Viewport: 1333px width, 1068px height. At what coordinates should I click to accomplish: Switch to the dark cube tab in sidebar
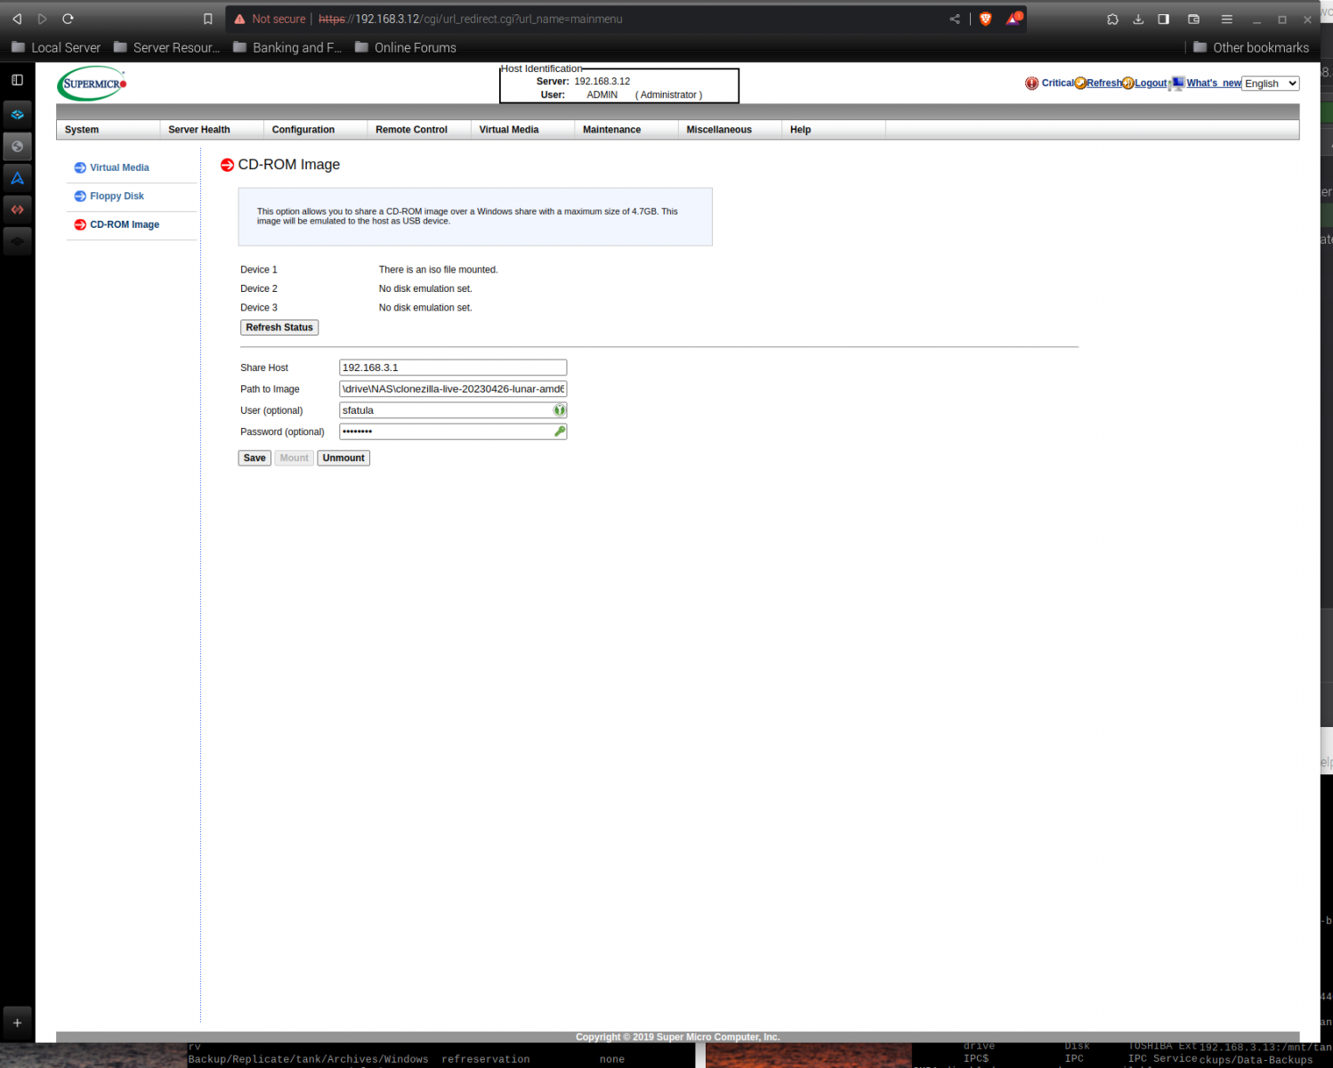(x=17, y=241)
